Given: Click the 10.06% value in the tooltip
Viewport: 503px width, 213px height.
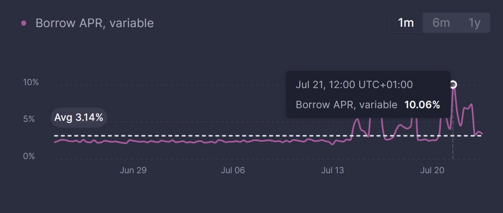Looking at the screenshot, I should point(422,105).
